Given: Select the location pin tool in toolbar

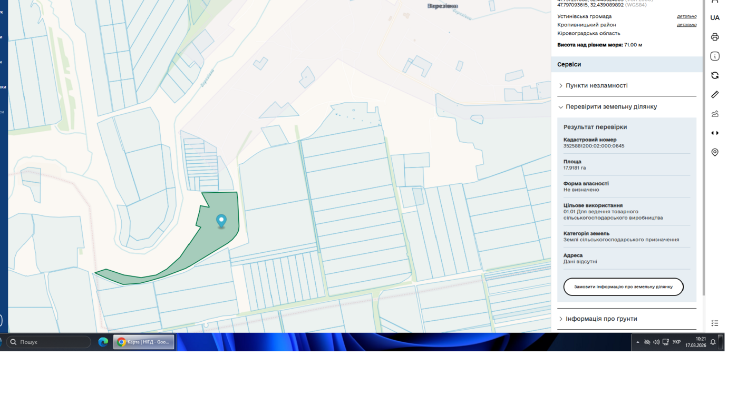Looking at the screenshot, I should [x=715, y=152].
